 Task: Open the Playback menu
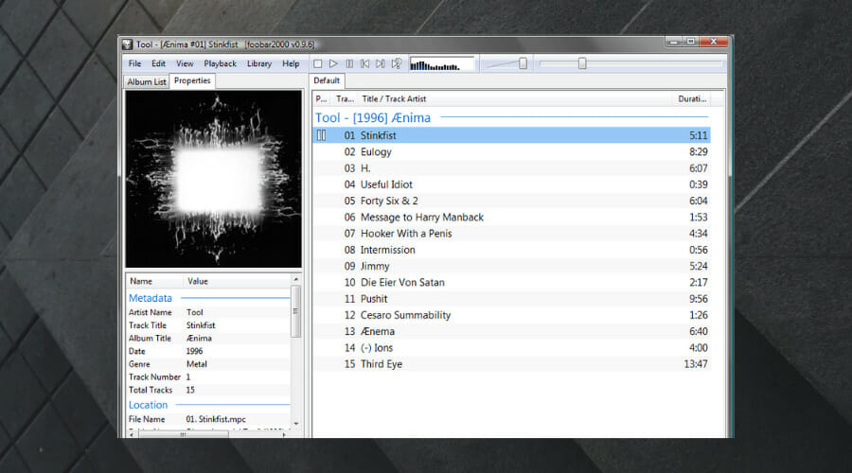tap(220, 63)
